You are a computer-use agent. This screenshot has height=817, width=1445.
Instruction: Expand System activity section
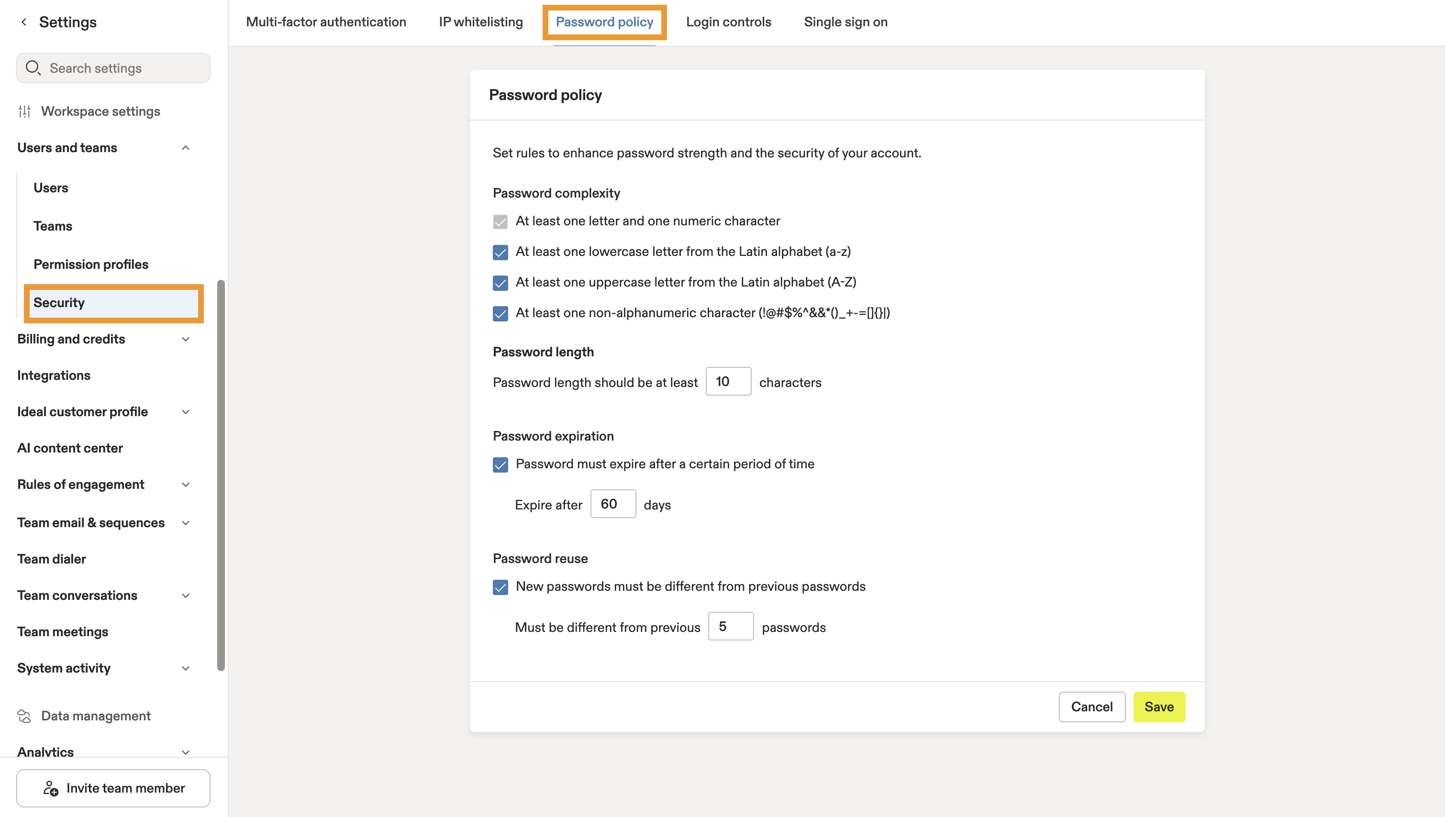coord(186,668)
